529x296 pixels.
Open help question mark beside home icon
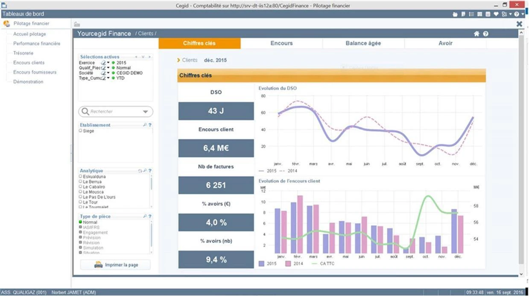485,34
